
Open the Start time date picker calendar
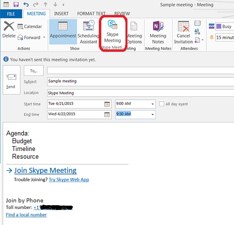[107, 104]
